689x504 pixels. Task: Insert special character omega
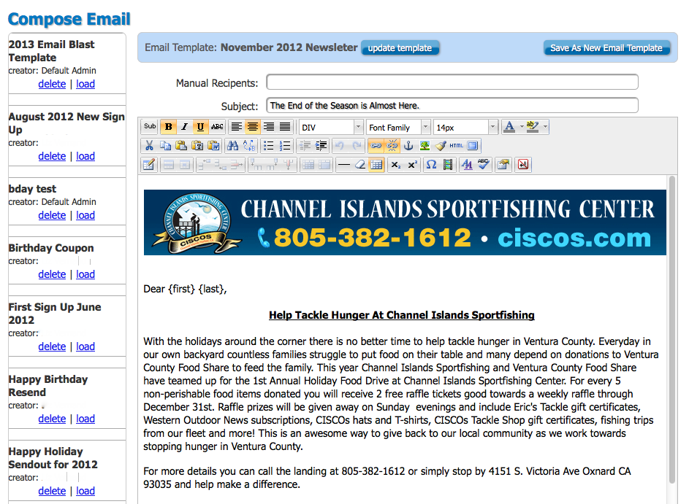432,165
